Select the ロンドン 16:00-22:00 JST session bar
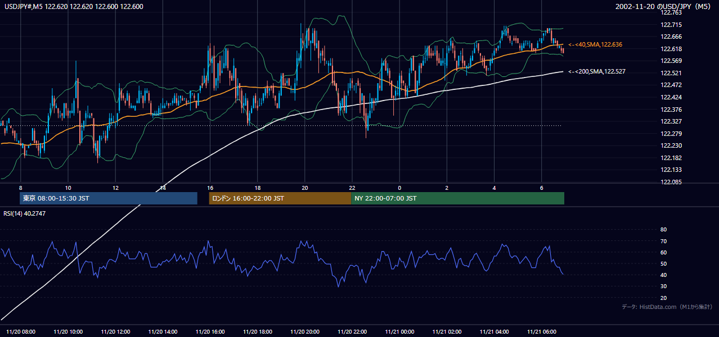Image resolution: width=719 pixels, height=337 pixels. coord(280,198)
